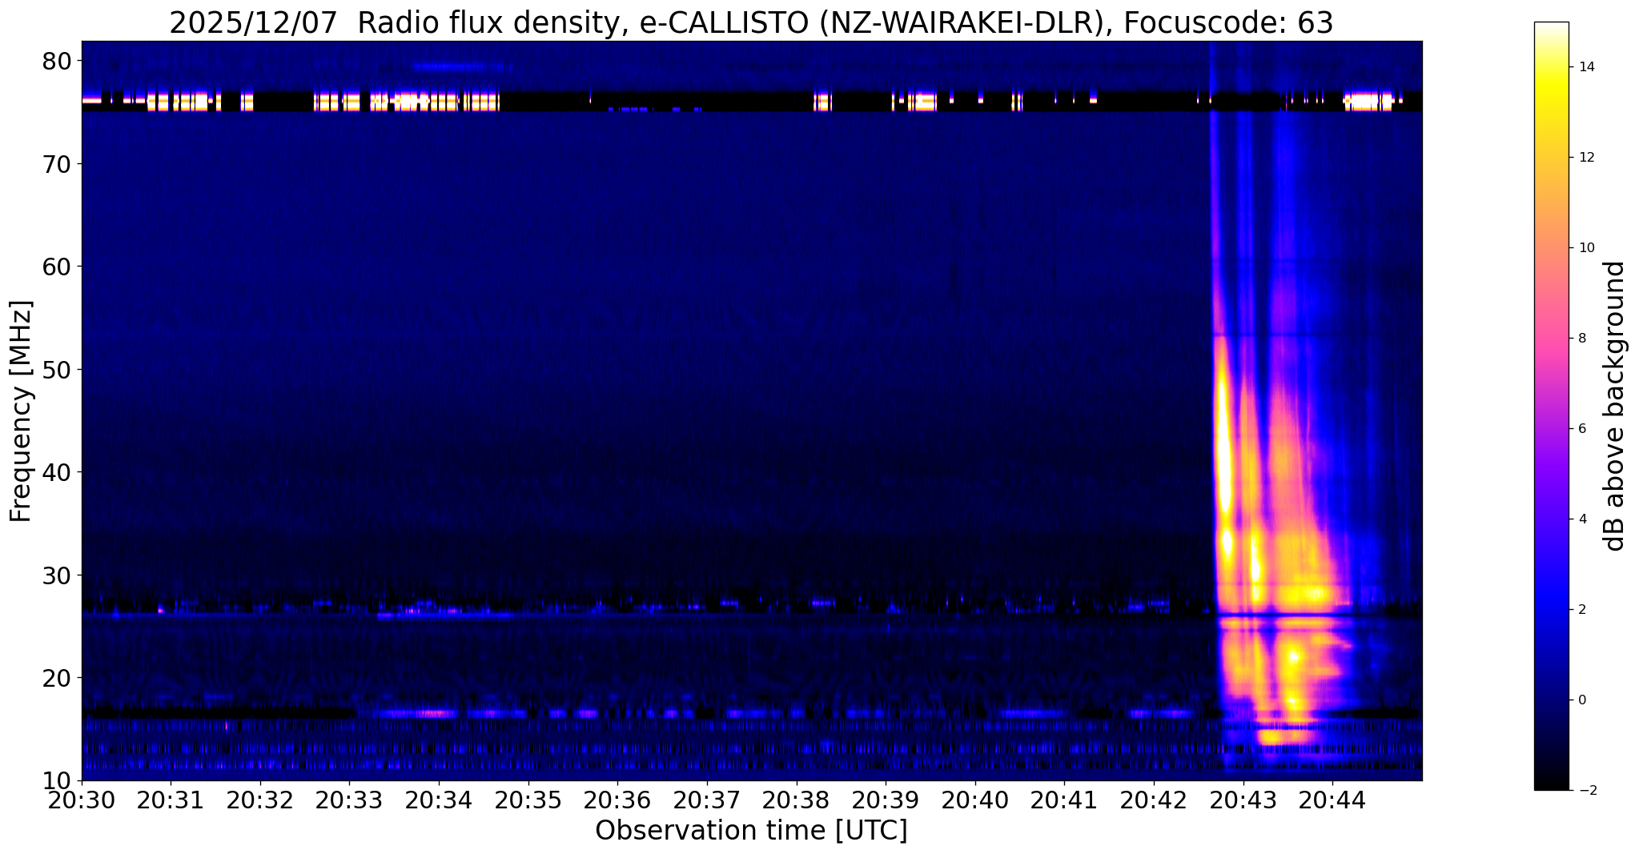Click the 20:35 time tick label
Image resolution: width=1639 pixels, height=854 pixels.
tap(528, 800)
